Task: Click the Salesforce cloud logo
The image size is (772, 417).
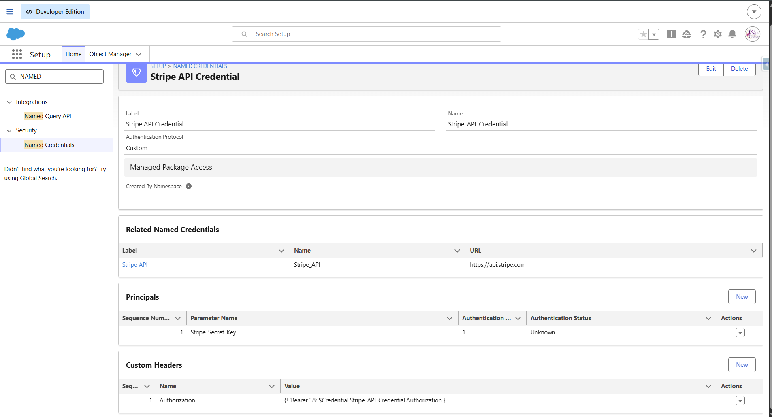Action: (16, 34)
